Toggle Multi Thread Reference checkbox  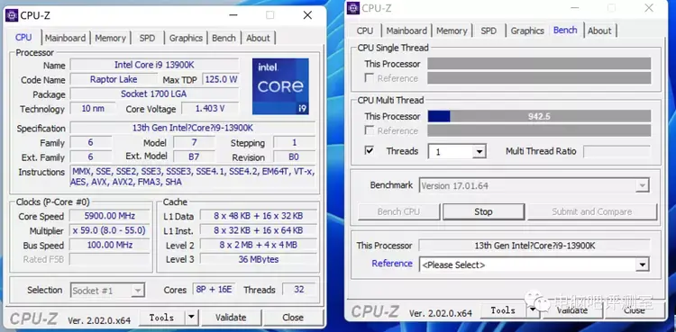(x=369, y=130)
